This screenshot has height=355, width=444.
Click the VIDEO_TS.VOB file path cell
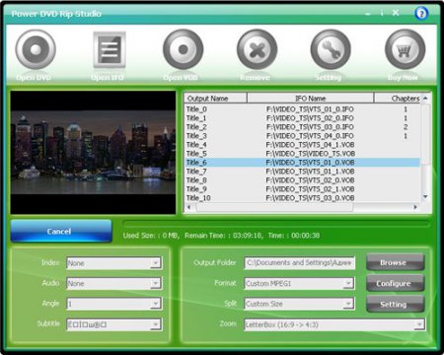(x=310, y=154)
